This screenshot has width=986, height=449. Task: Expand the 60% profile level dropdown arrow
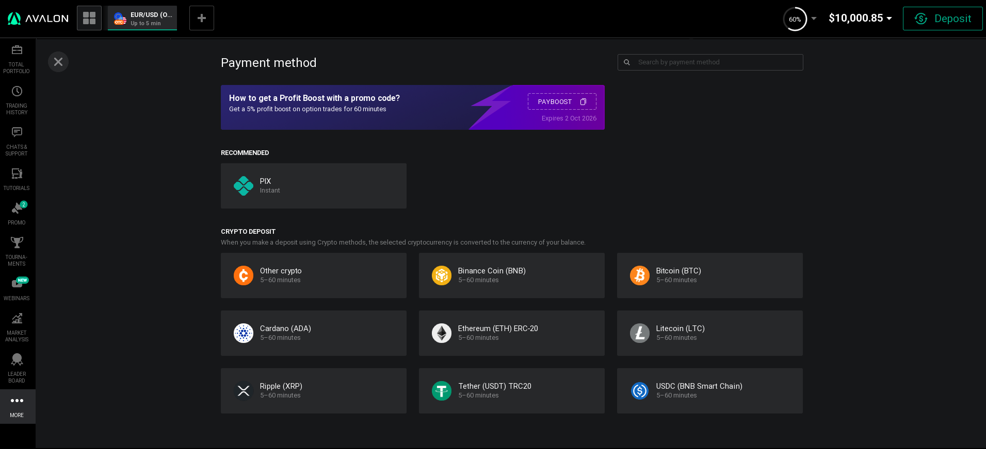[x=814, y=19]
